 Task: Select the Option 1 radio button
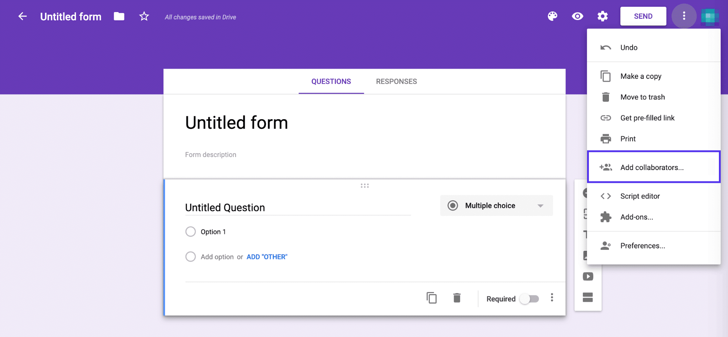click(190, 232)
